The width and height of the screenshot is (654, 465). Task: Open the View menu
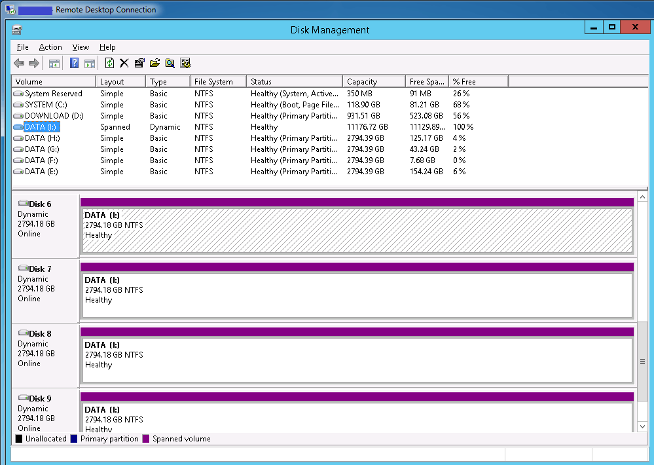click(80, 47)
